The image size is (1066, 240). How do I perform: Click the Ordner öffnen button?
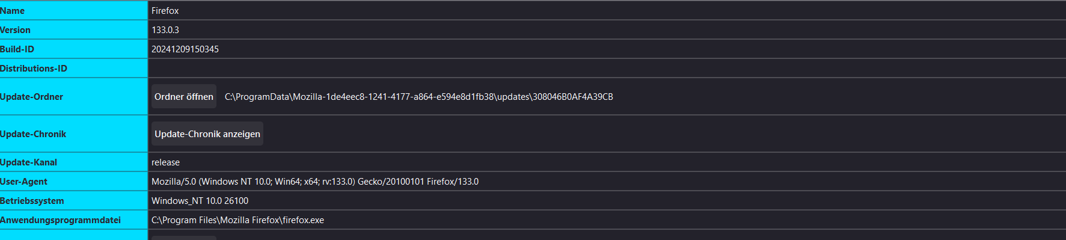point(184,96)
